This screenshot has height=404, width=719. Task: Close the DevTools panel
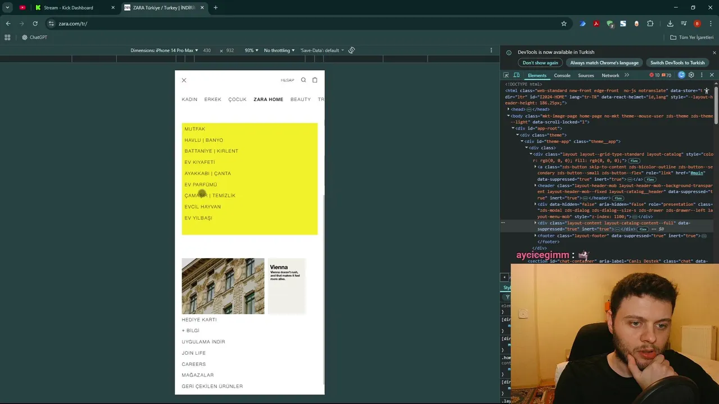click(712, 75)
